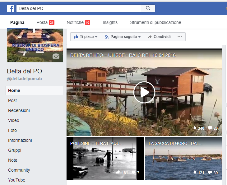This screenshot has height=185, width=227.
Task: Click the camera icon on profile picture
Action: pos(56,56)
